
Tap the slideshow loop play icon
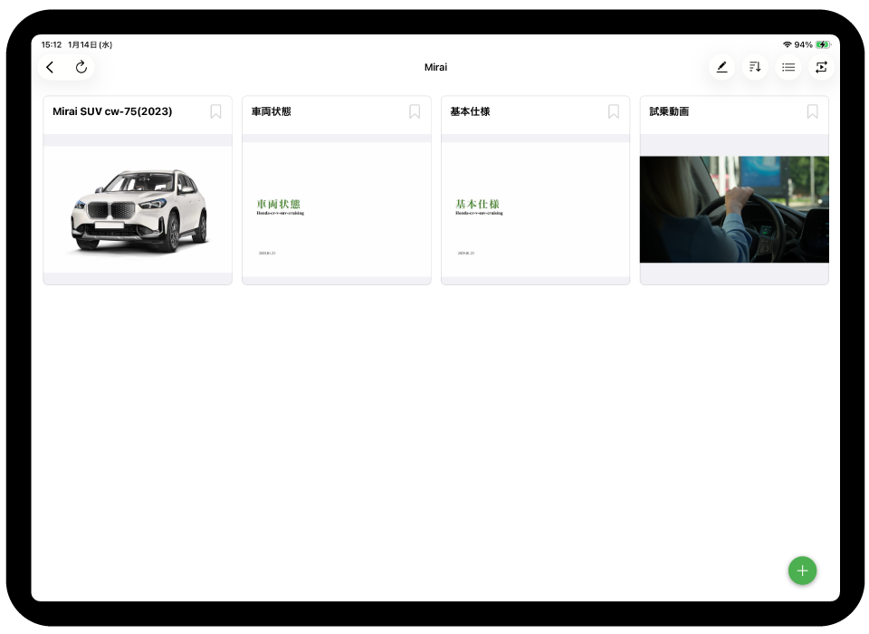(821, 67)
